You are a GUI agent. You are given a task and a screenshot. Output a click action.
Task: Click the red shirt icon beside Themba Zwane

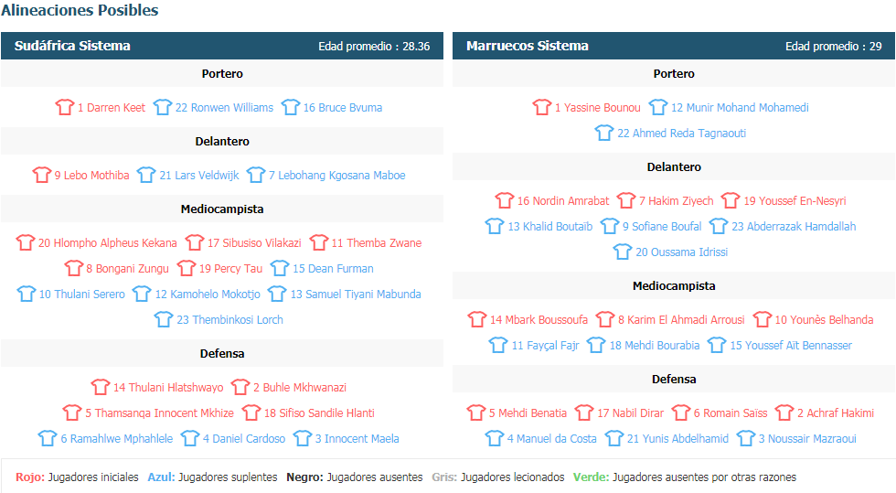click(318, 241)
